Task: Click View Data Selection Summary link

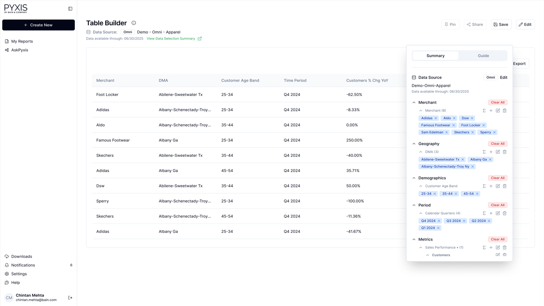Action: [x=174, y=39]
